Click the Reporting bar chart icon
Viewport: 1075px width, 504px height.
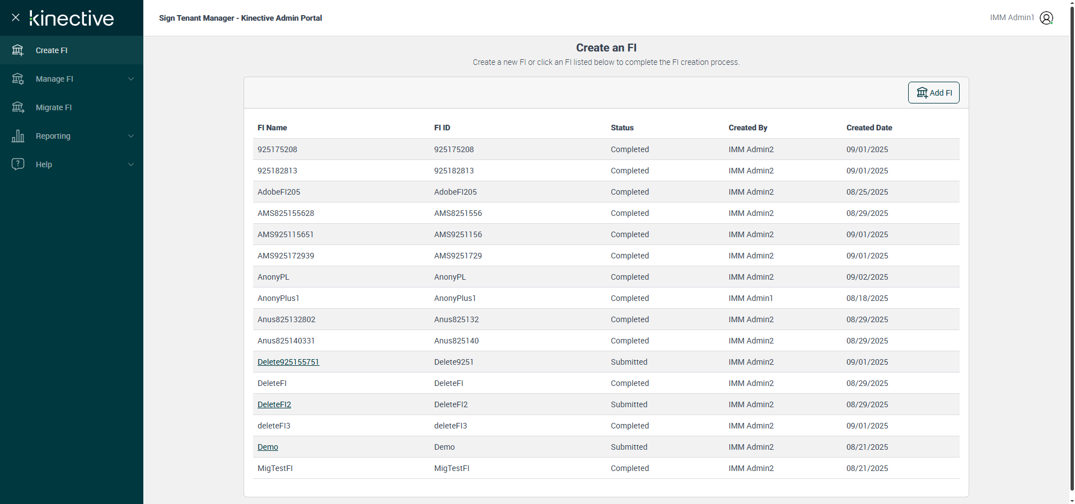pos(18,136)
